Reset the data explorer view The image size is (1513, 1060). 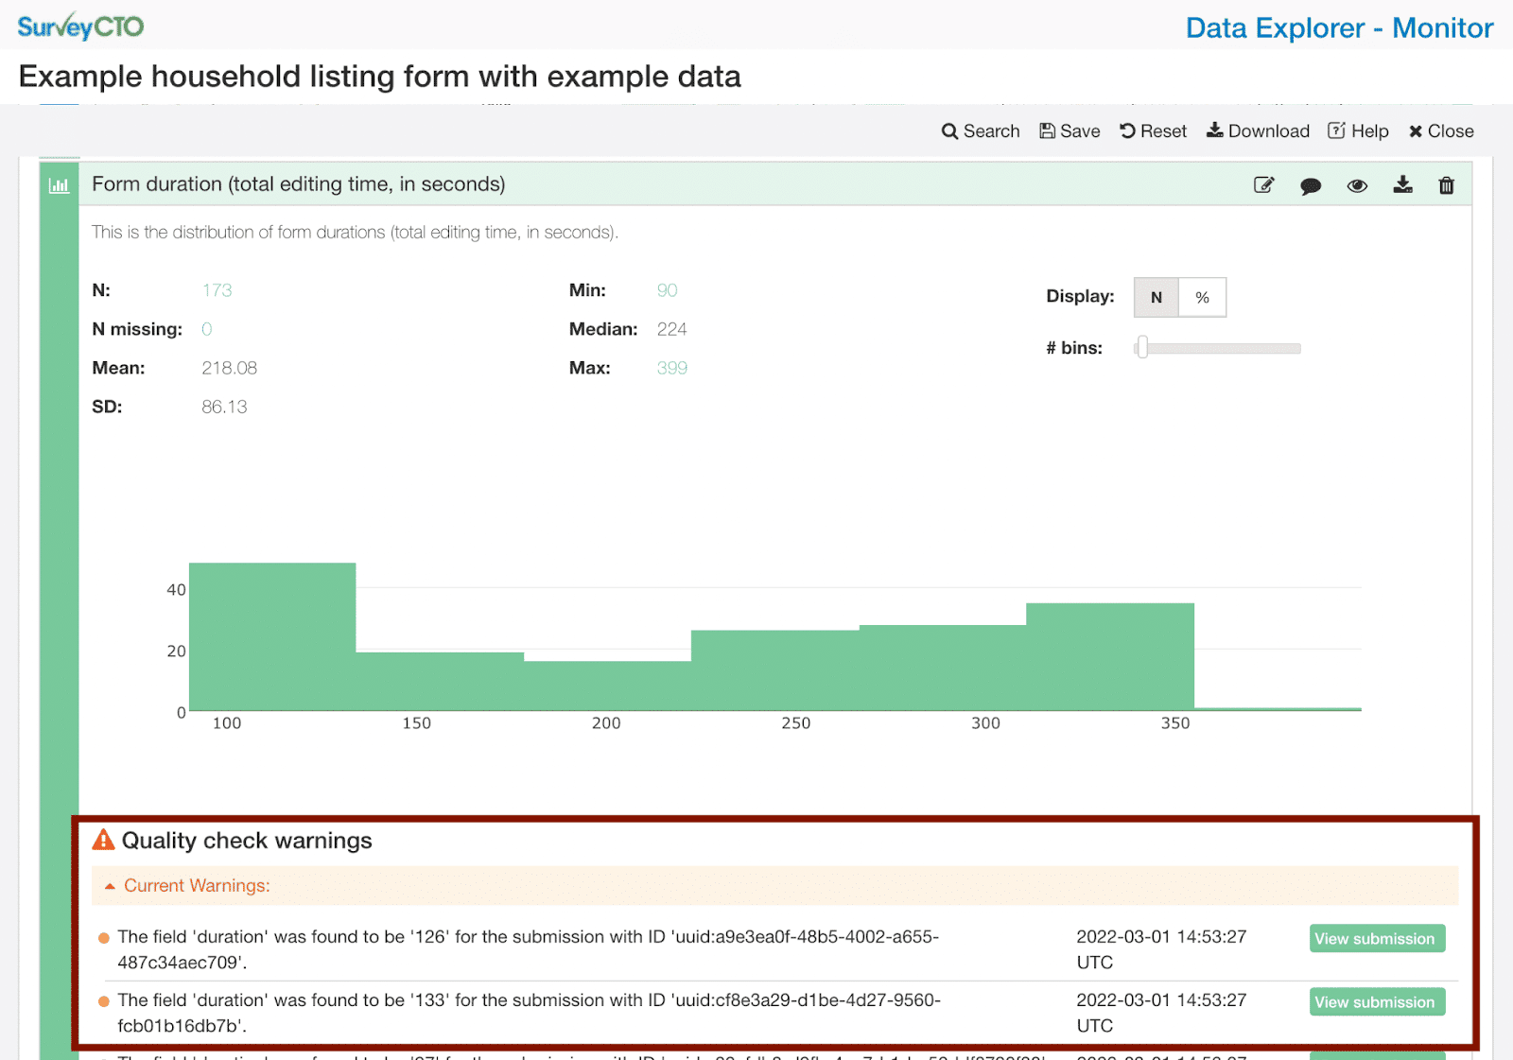click(1153, 131)
